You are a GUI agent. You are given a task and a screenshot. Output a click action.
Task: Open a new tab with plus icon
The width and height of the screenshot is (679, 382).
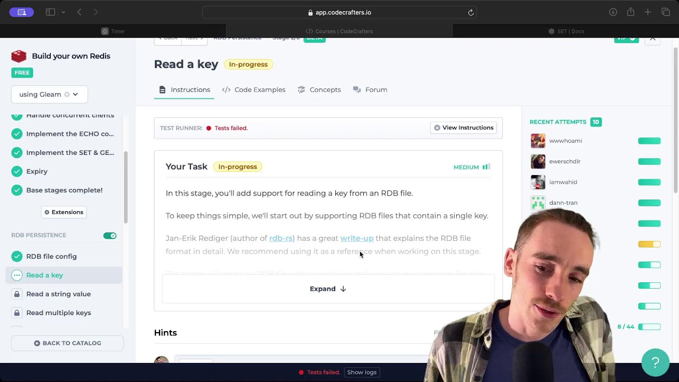(648, 12)
